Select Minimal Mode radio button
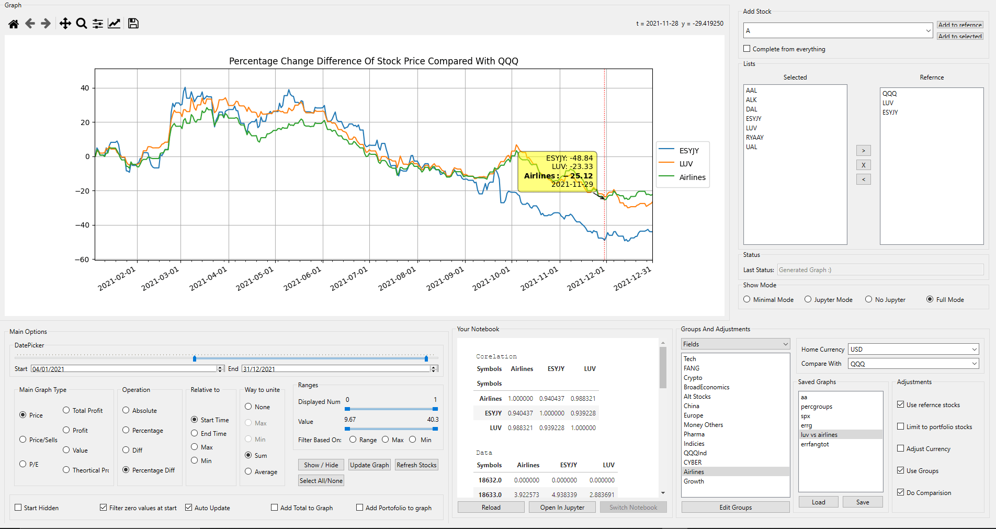Image resolution: width=996 pixels, height=529 pixels. click(747, 299)
